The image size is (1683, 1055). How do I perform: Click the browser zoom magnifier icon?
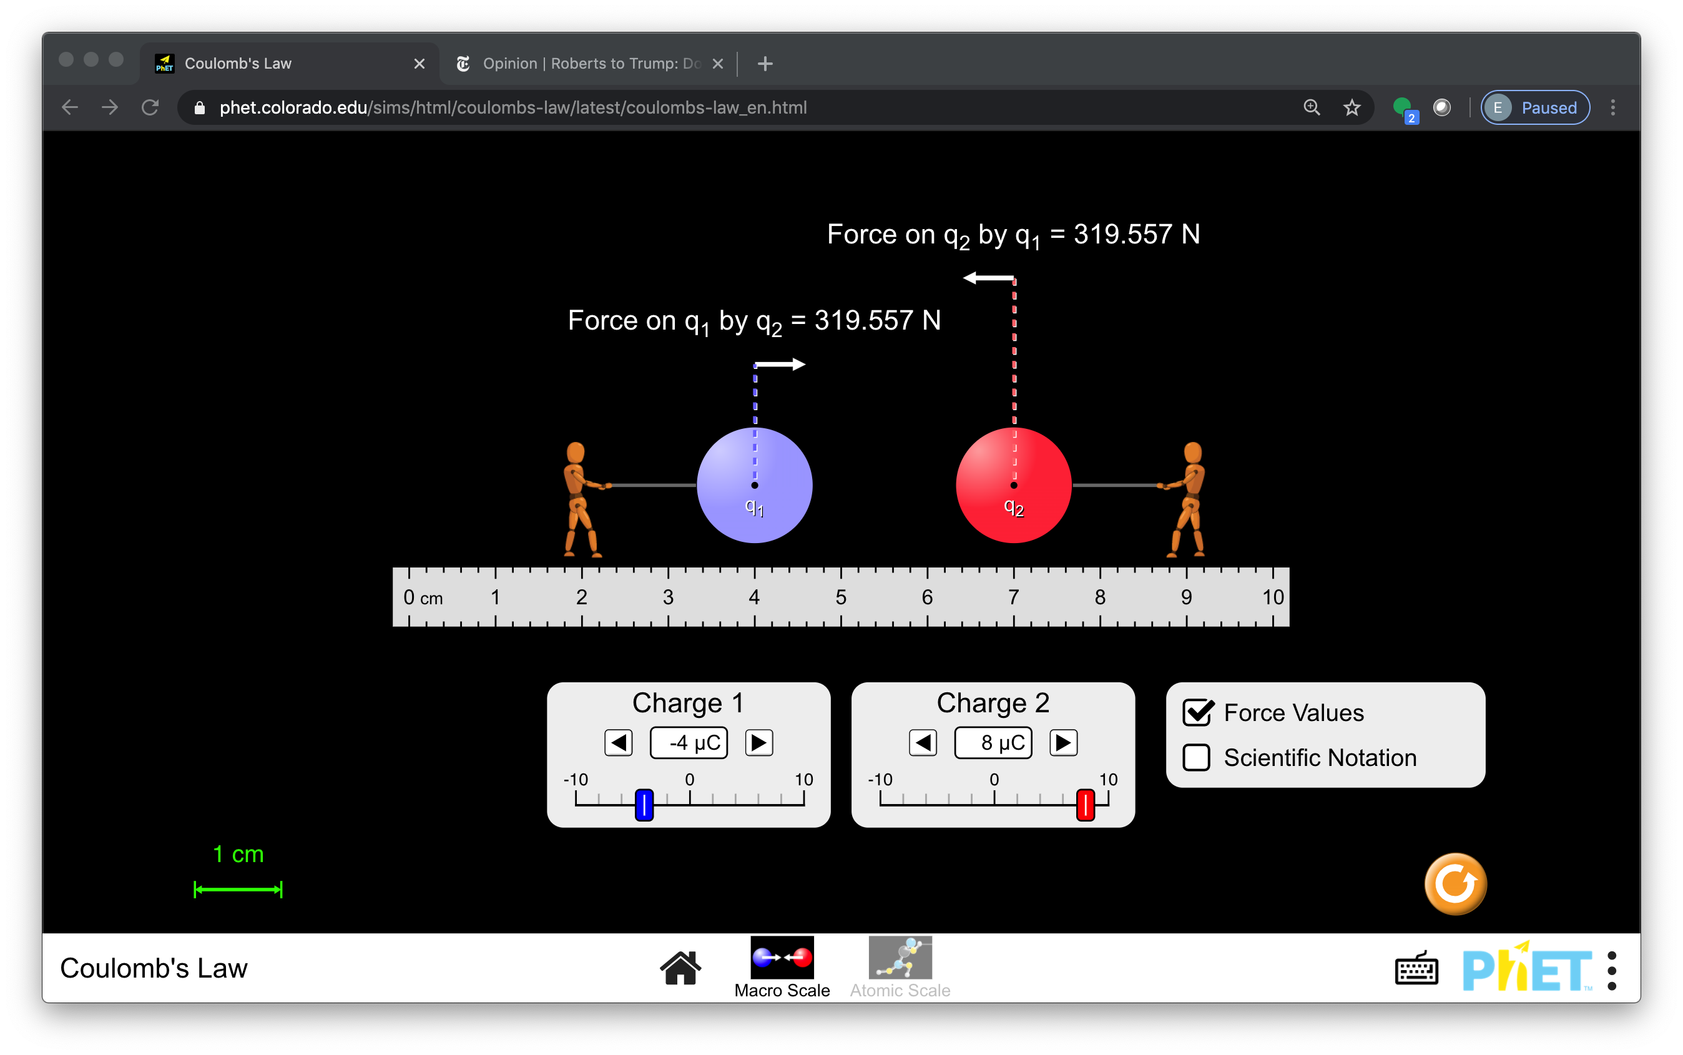[1312, 107]
